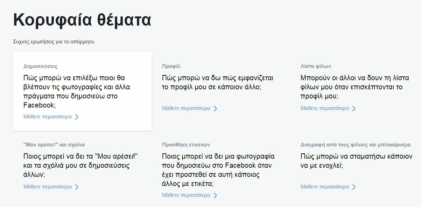This screenshot has width=421, height=207.
Task: Click the chevron arrow under Λίστα φίλων topic
Action: 354,109
